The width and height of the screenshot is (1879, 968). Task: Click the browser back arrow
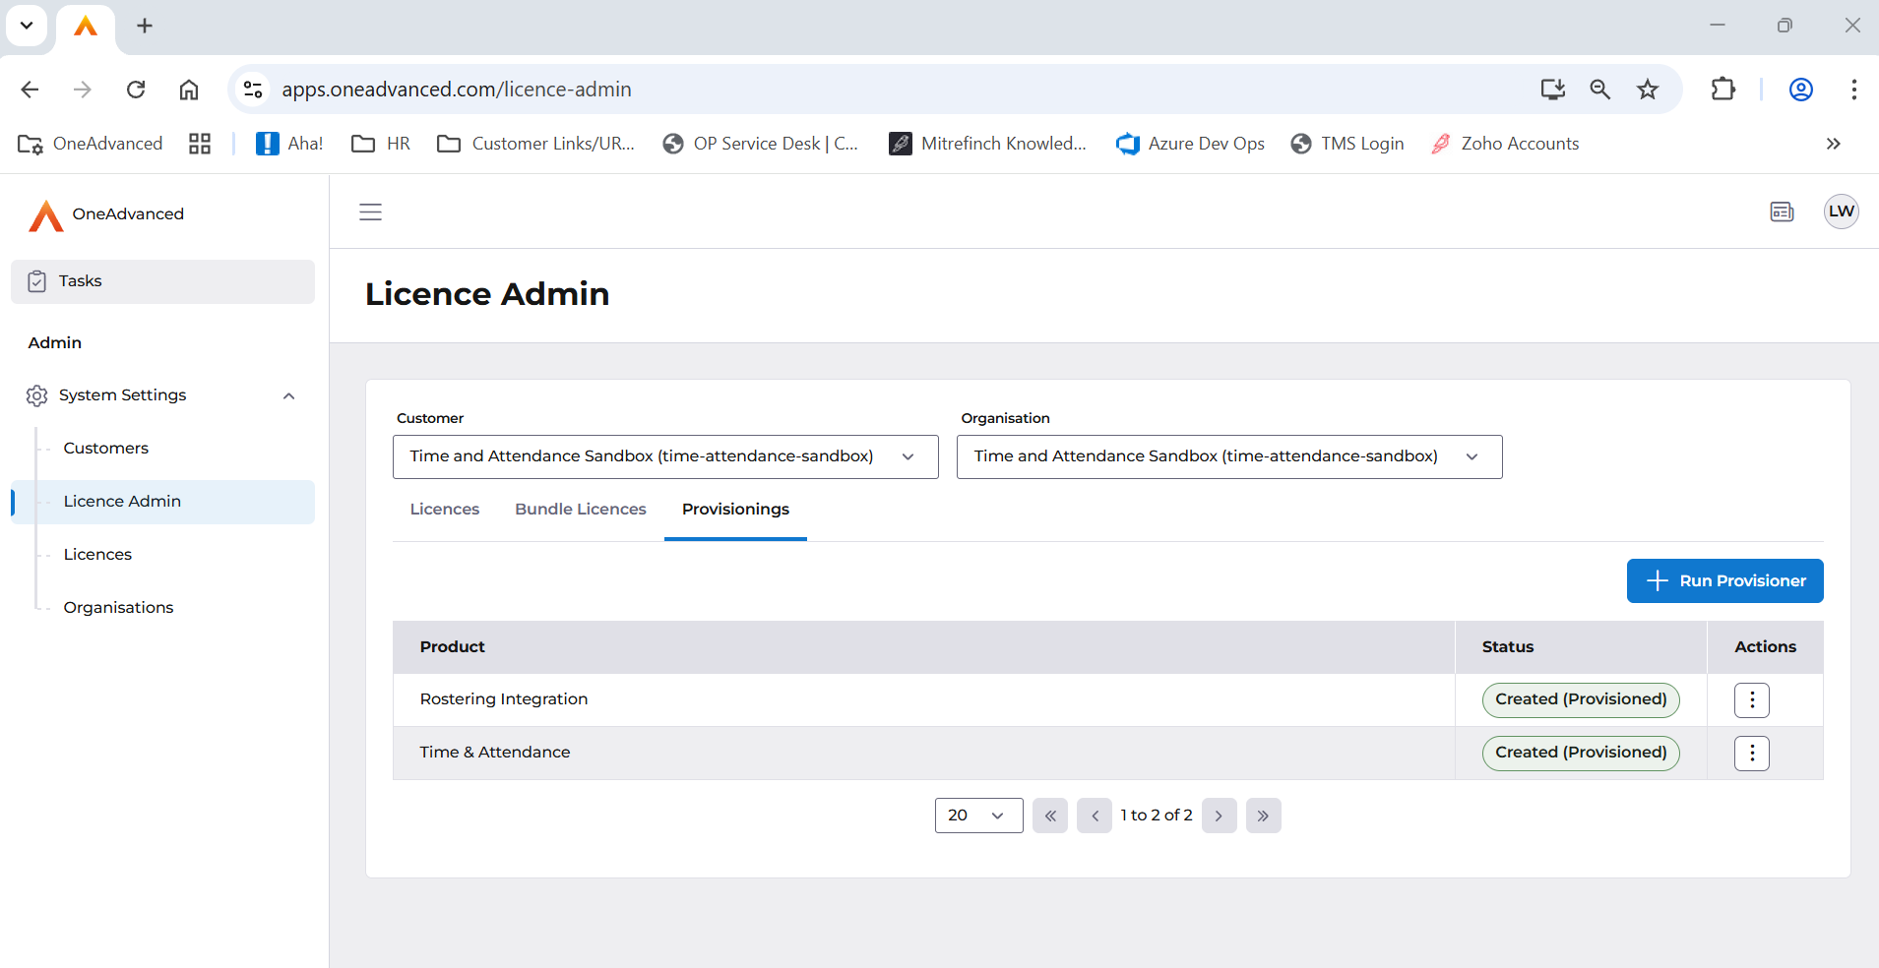point(30,90)
